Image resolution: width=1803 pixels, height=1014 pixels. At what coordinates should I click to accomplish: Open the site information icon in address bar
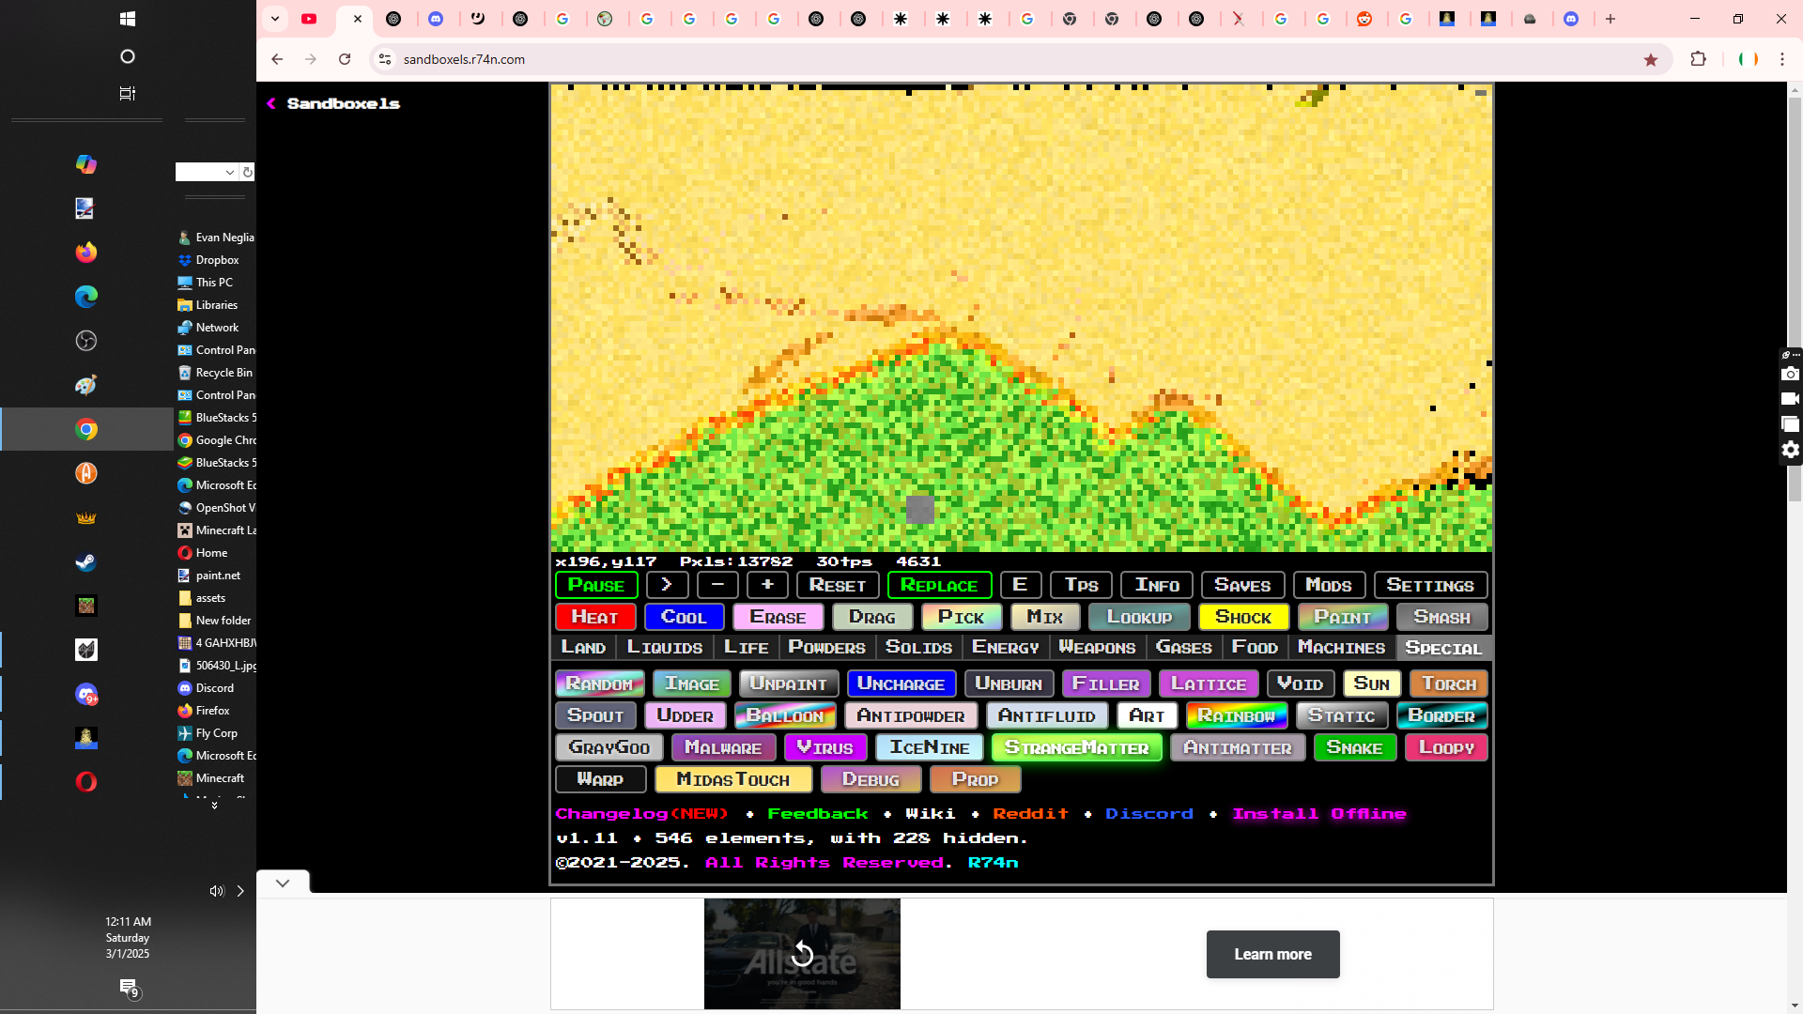pos(385,59)
